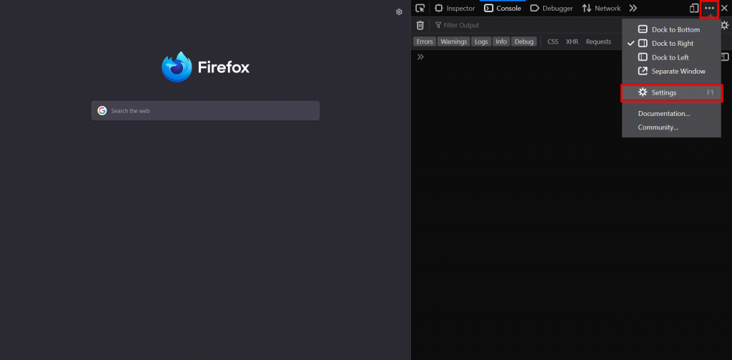Open the Debugger tab
Viewport: 732px width, 360px height.
(551, 8)
